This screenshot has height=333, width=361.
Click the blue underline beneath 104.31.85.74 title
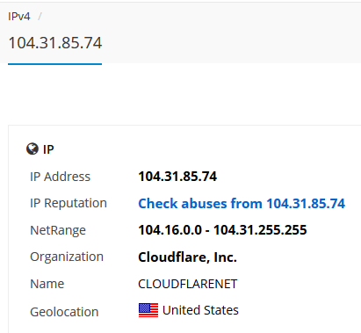click(54, 64)
